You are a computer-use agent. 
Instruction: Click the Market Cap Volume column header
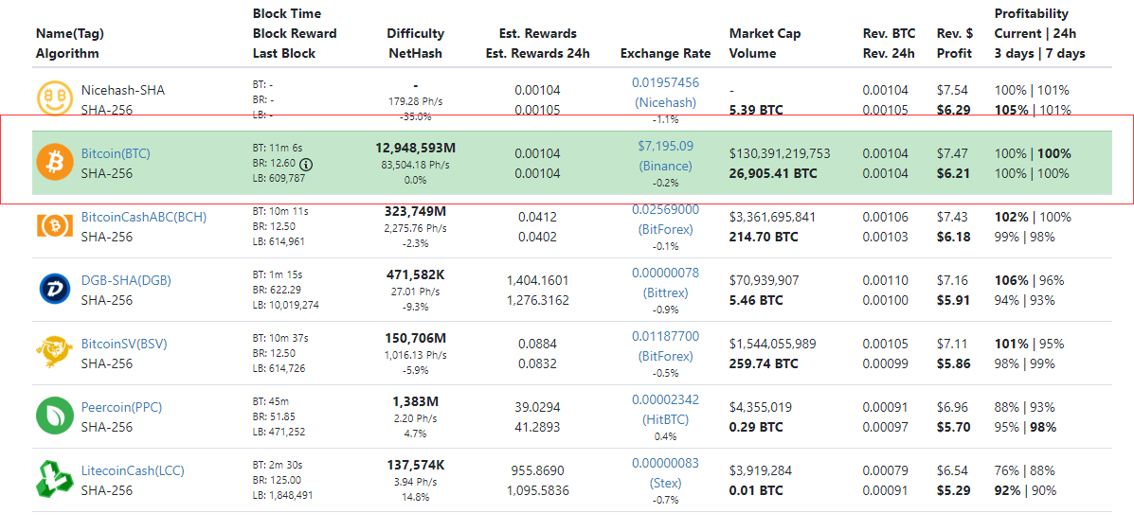(765, 44)
